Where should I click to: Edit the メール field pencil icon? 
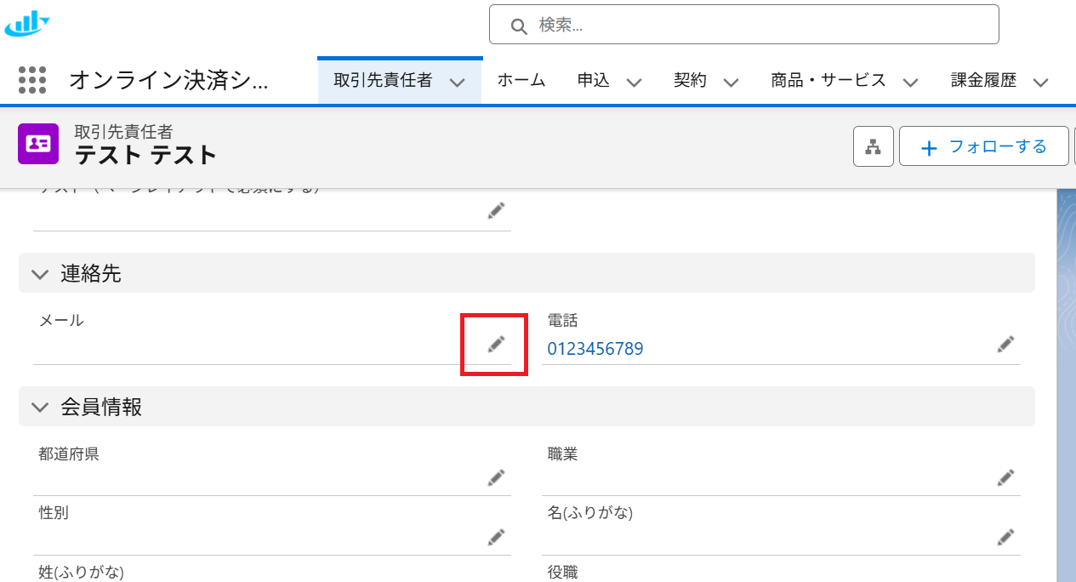coord(496,344)
